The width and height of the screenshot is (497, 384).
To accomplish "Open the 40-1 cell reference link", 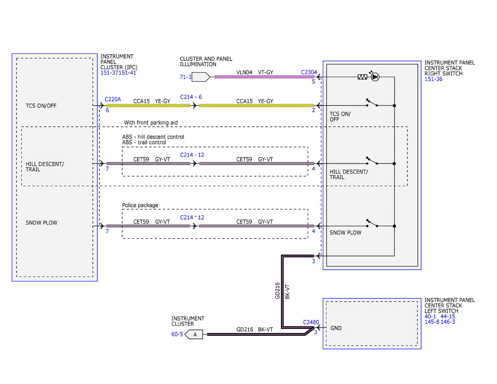I will point(431,316).
